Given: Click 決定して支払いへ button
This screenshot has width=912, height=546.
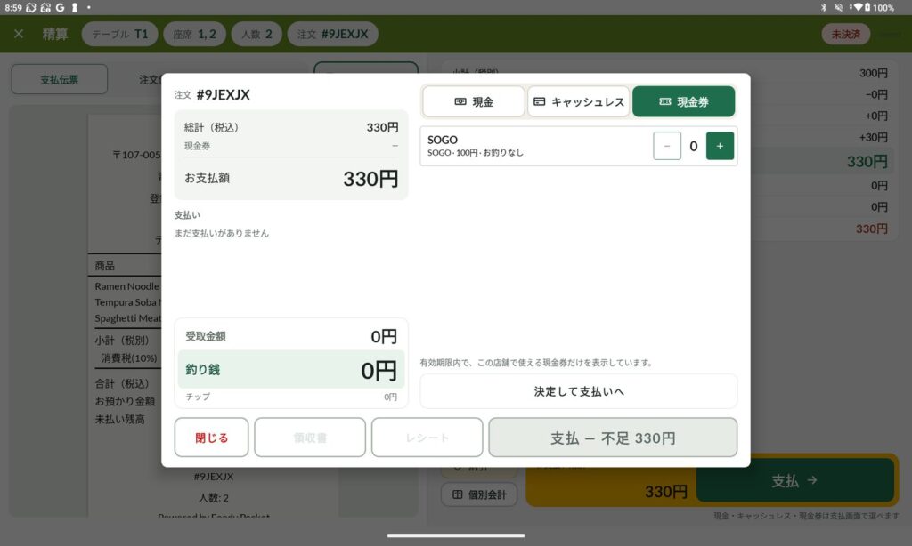Looking at the screenshot, I should click(579, 391).
